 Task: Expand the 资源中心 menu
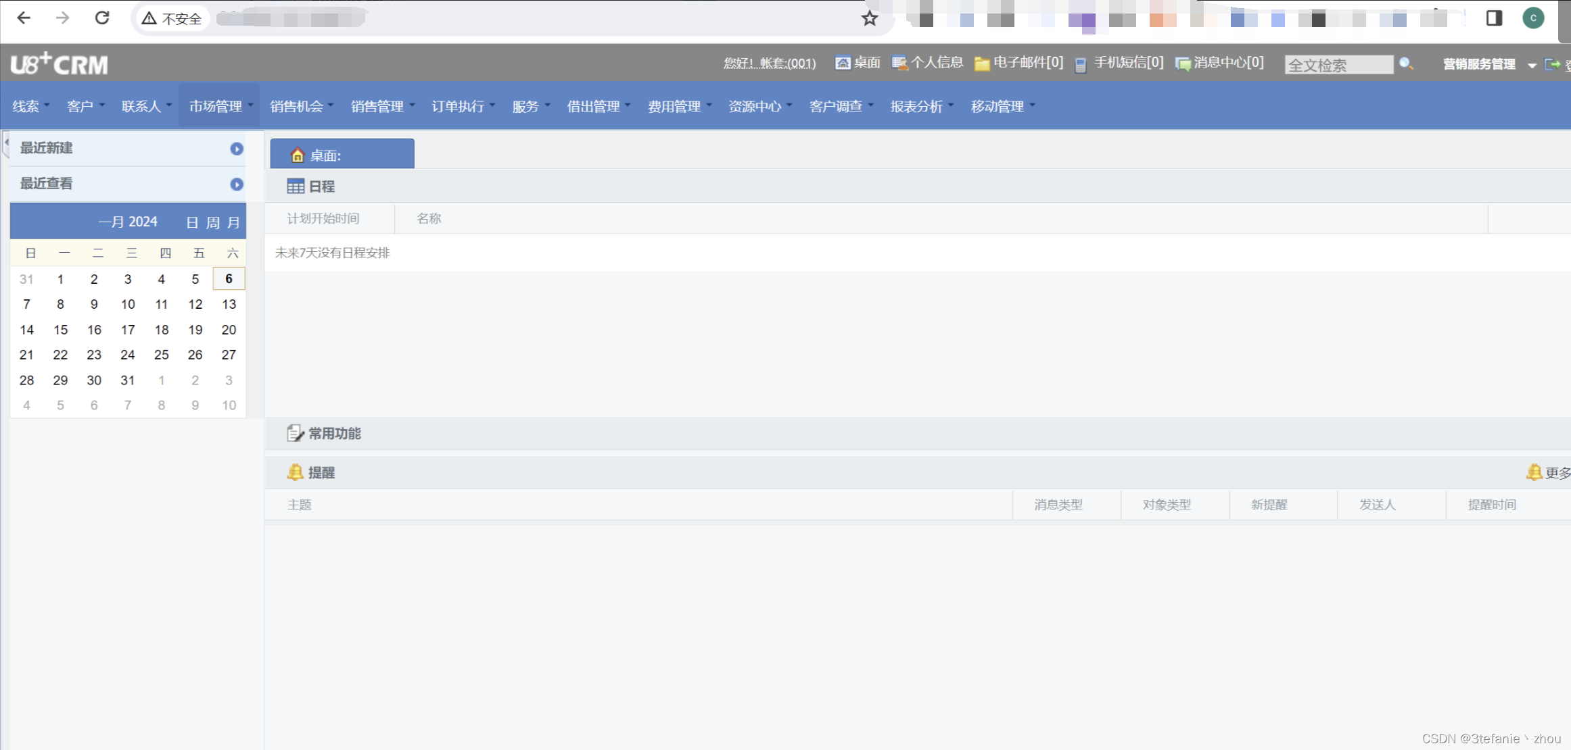tap(760, 106)
